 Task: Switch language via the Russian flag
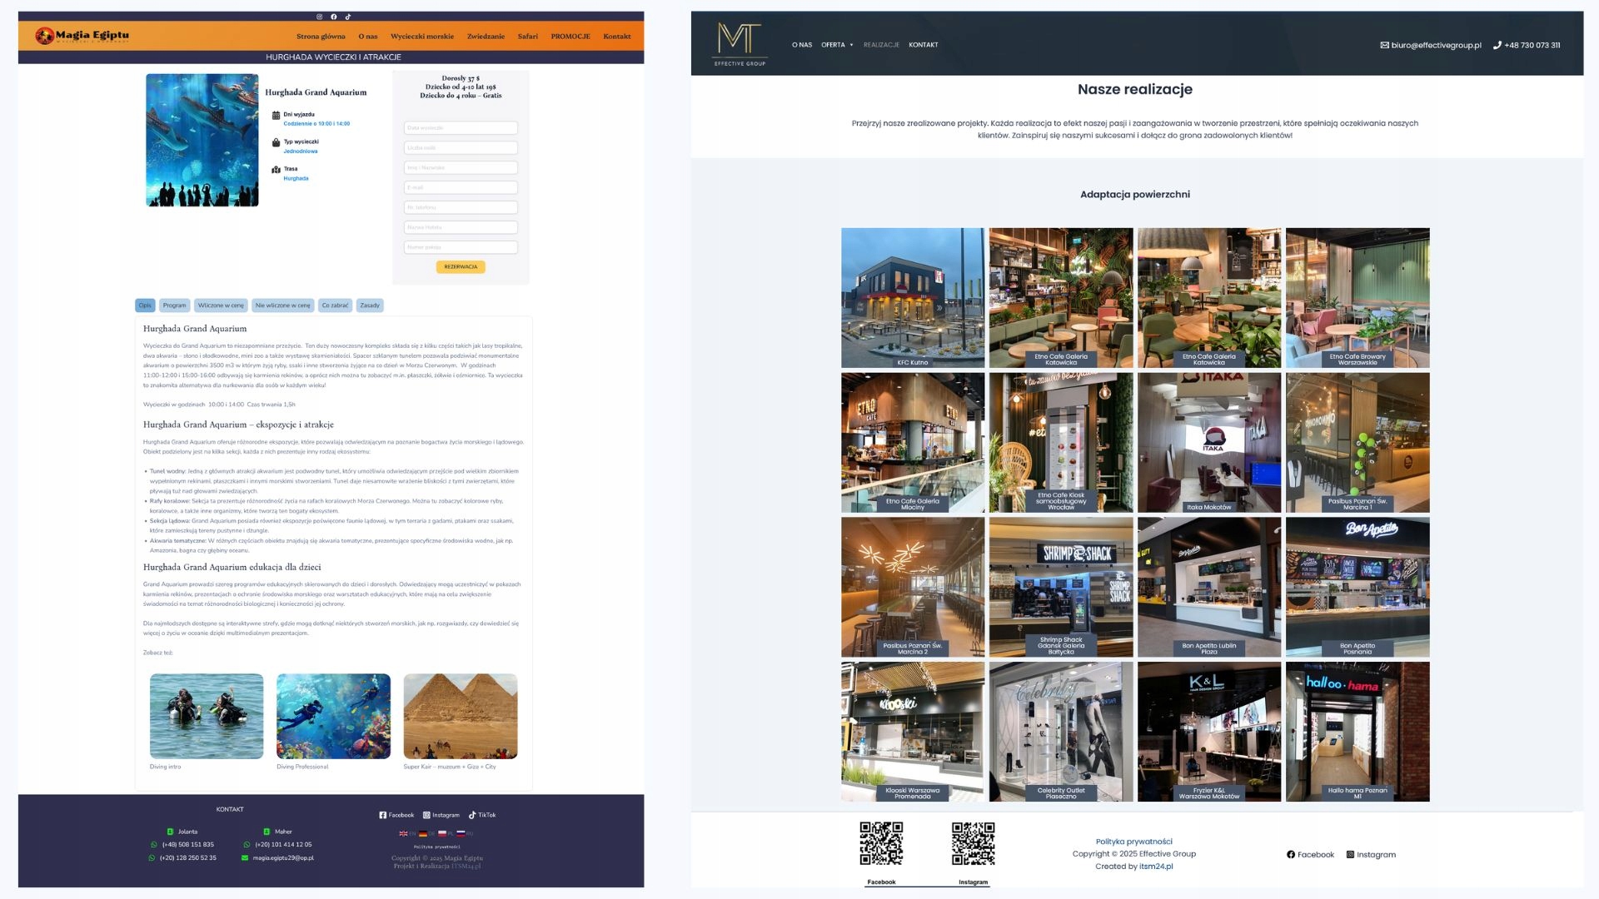point(461,833)
